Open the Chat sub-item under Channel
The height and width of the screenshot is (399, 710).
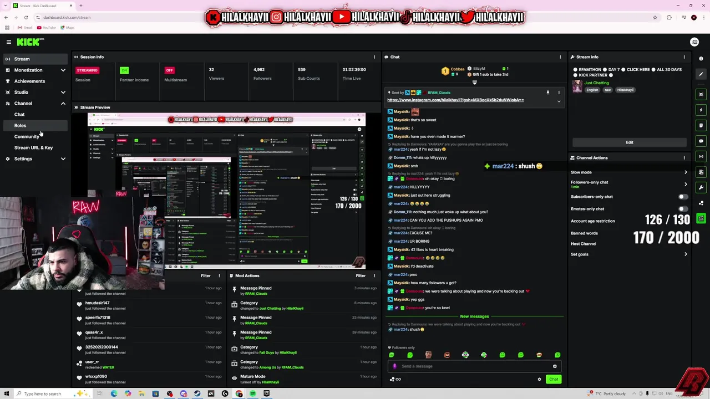coord(19,115)
